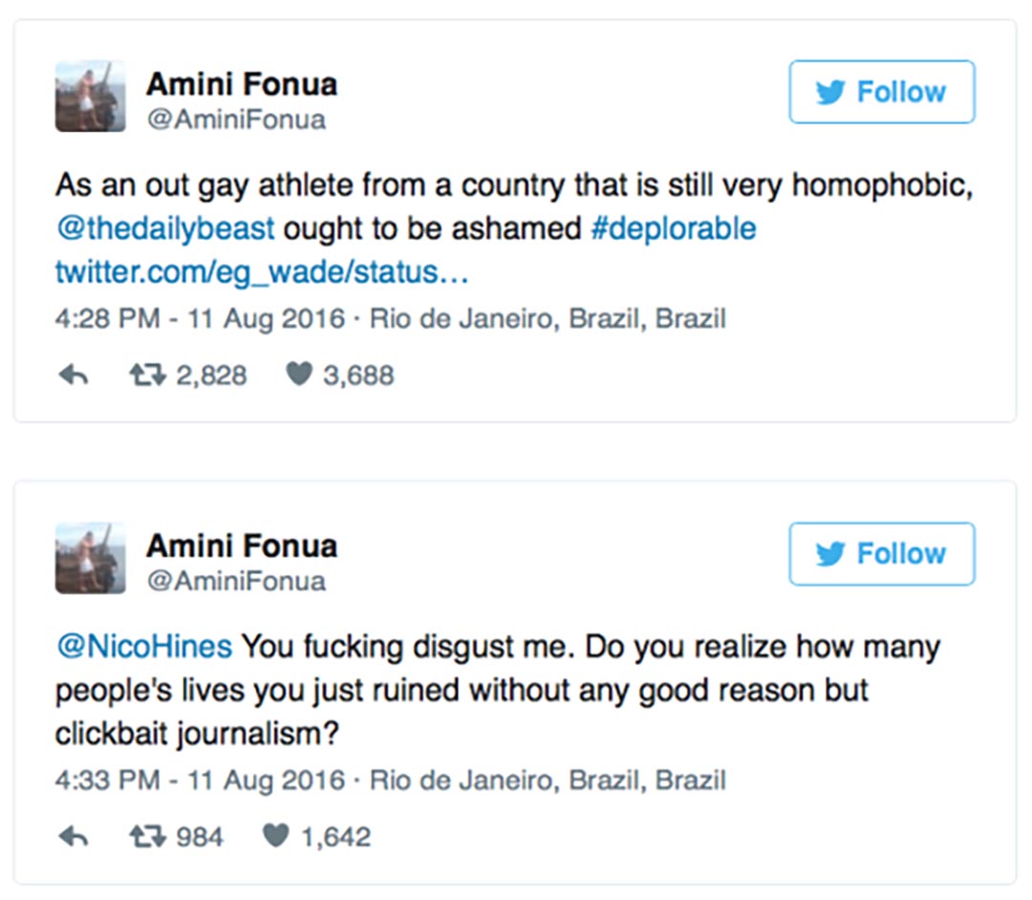The image size is (1032, 900).
Task: Open the @NicoHines mention link
Action: point(144,646)
